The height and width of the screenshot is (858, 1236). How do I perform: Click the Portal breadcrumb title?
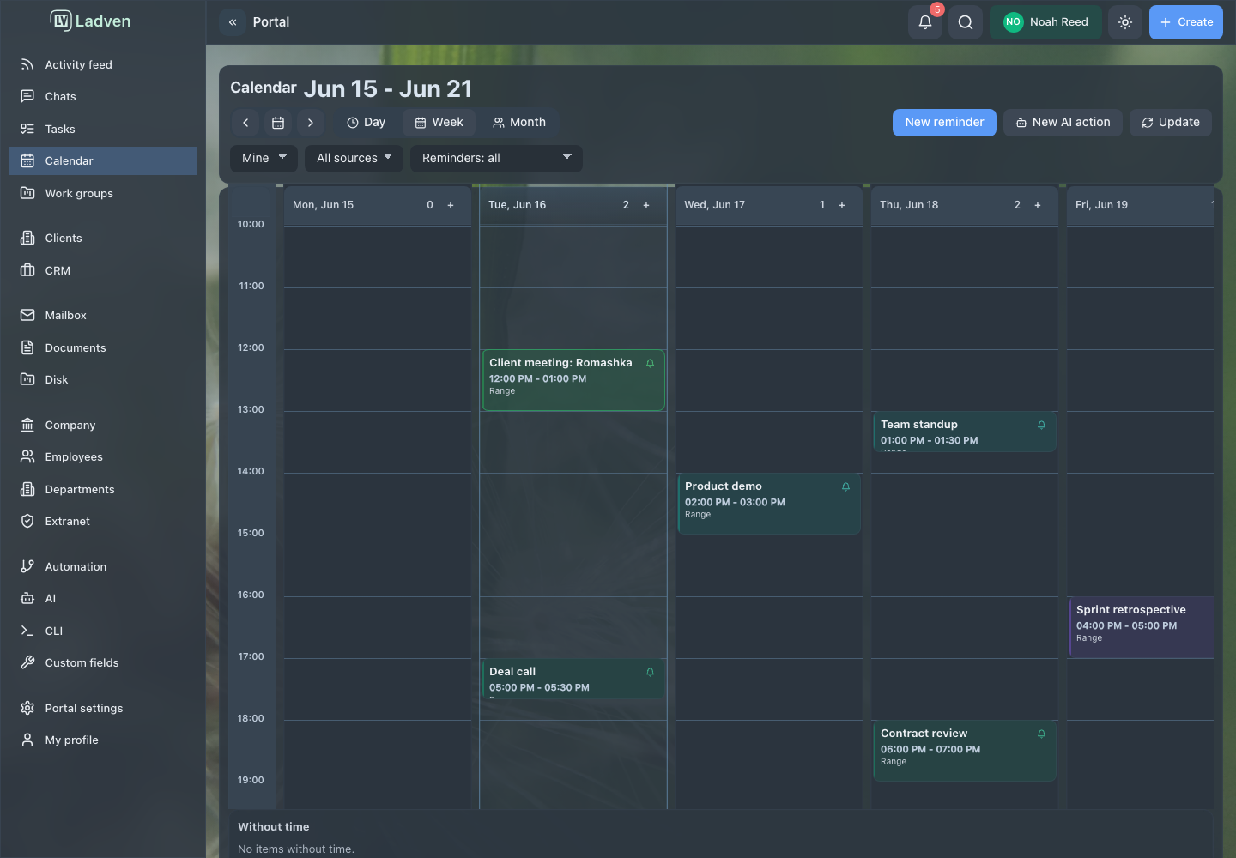(x=271, y=22)
